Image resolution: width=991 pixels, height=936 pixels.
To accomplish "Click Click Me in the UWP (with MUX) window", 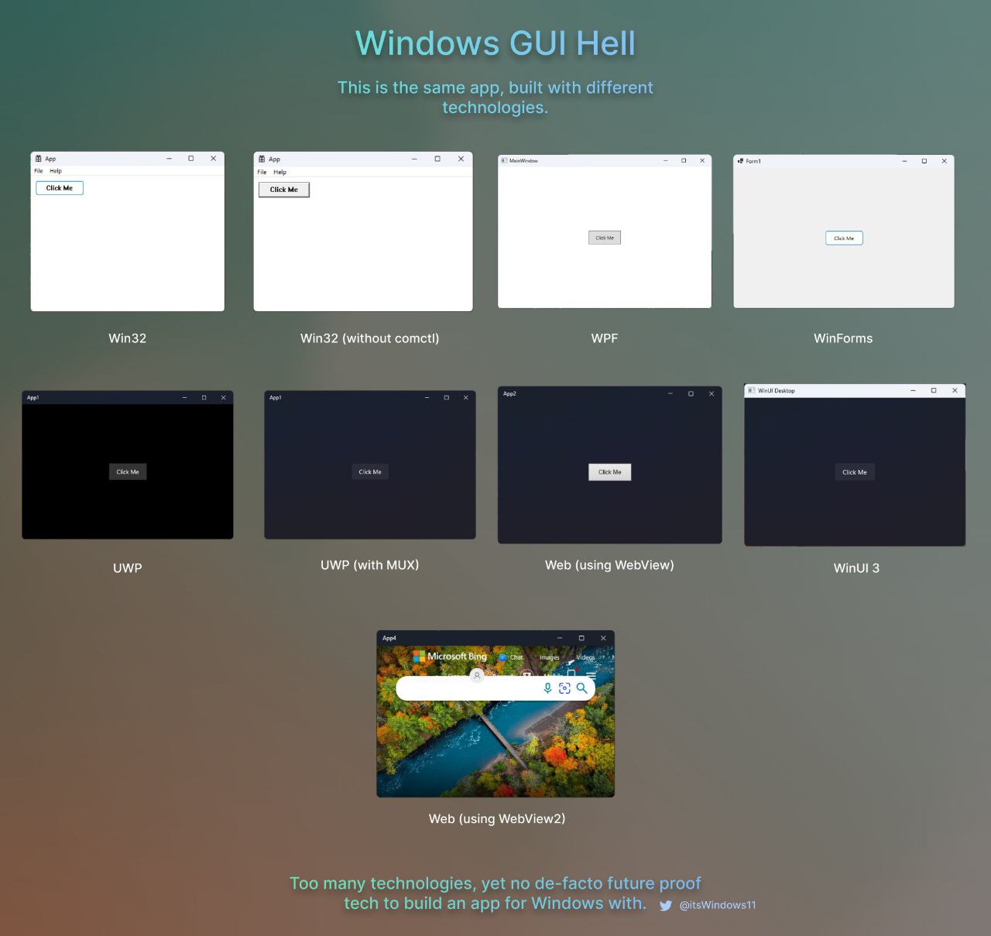I will click(370, 471).
